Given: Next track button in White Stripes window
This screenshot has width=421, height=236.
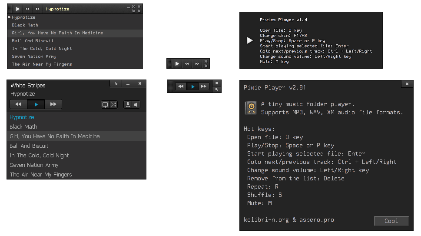Looking at the screenshot, I should point(53,104).
